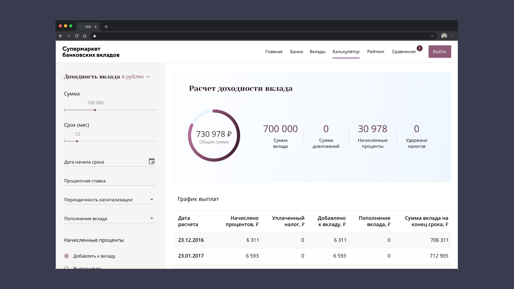Click the Процентная ставка input field

tap(109, 181)
